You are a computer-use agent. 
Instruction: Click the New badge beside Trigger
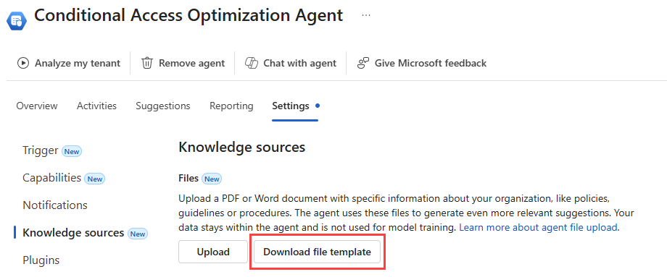coord(72,151)
